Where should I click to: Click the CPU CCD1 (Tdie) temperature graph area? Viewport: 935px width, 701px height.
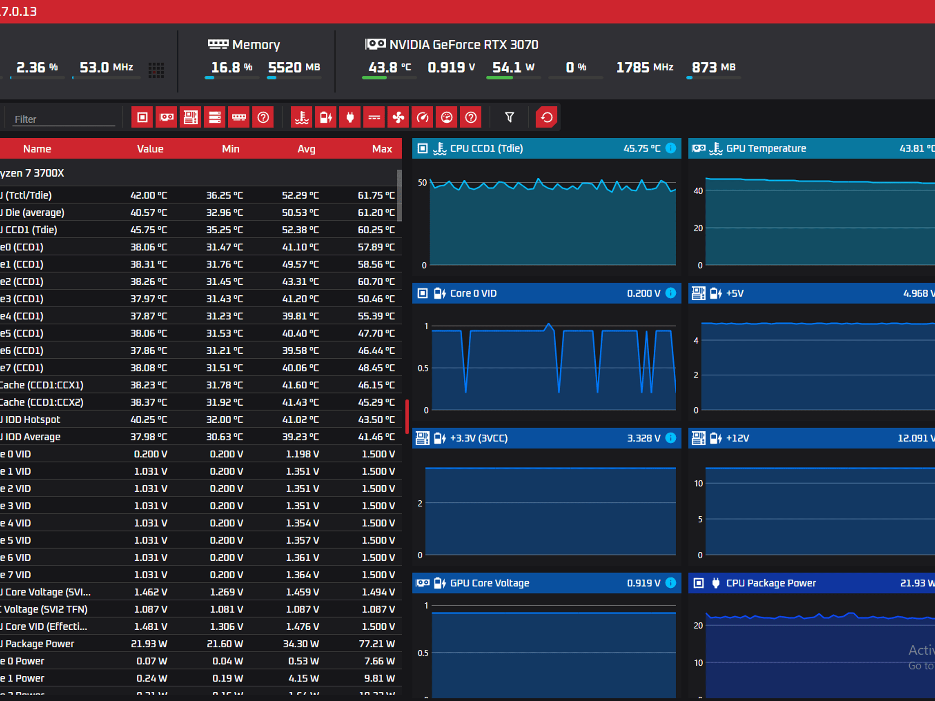tap(552, 221)
